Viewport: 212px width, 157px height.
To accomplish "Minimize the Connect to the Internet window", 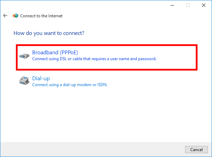I will (172, 5).
